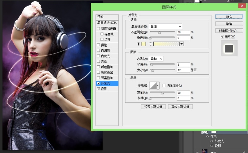Enable the 斜面和浮雕 checkbox
This screenshot has width=248, height=153.
(x=98, y=28)
